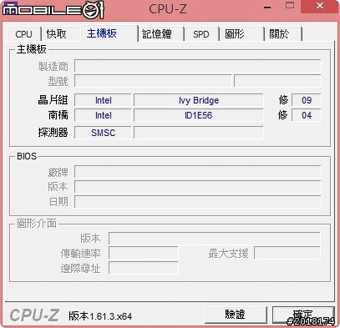
Task: Click the southbridge revision value '04'
Action: pos(307,115)
